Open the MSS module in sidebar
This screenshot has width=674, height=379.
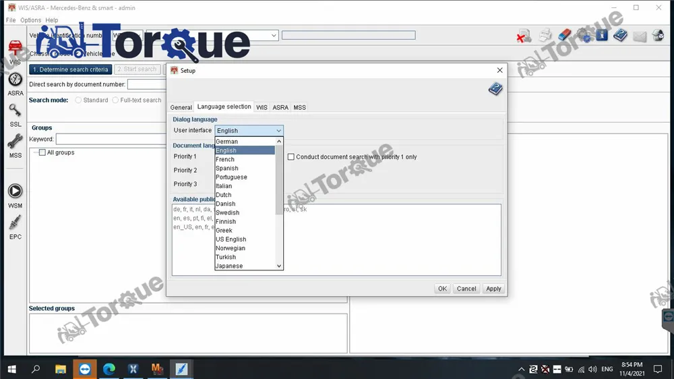pyautogui.click(x=15, y=146)
